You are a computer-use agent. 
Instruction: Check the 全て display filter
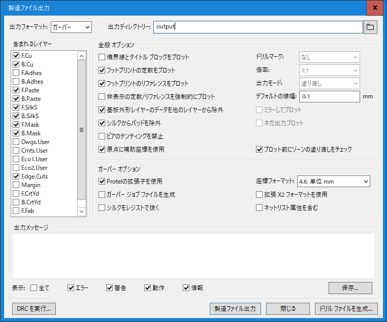[34, 288]
